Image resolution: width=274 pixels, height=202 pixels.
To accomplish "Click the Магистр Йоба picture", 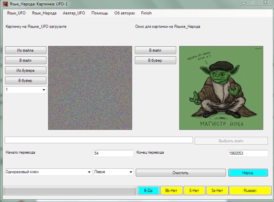I will click(221, 88).
